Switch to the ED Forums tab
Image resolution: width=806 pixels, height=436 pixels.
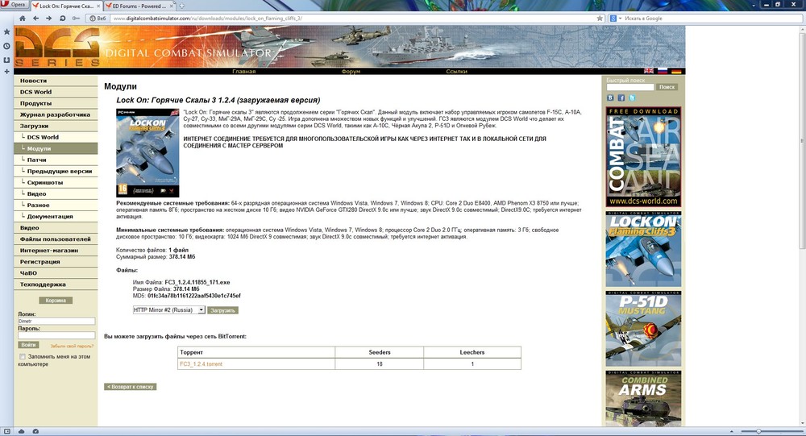coord(139,6)
